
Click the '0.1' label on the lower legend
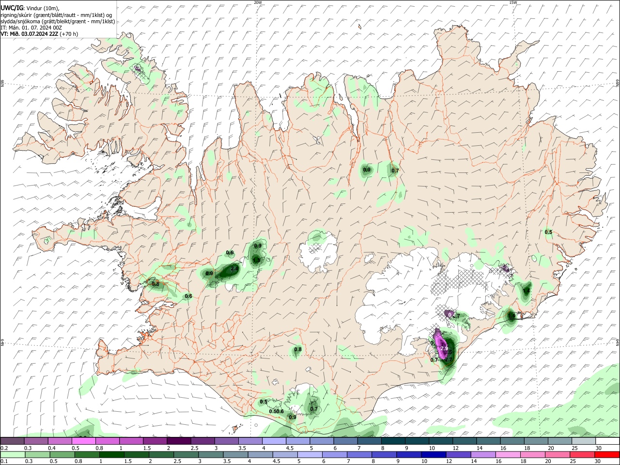[x=4, y=462]
